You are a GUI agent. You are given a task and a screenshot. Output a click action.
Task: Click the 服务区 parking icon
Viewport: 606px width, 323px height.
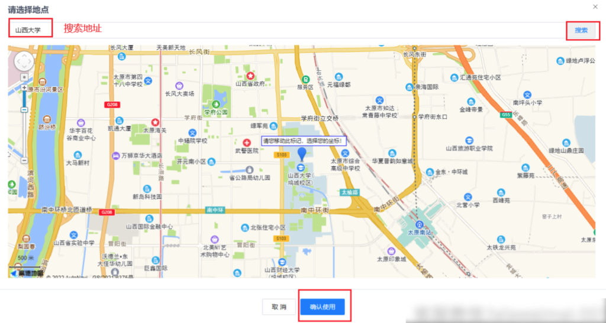click(305, 79)
